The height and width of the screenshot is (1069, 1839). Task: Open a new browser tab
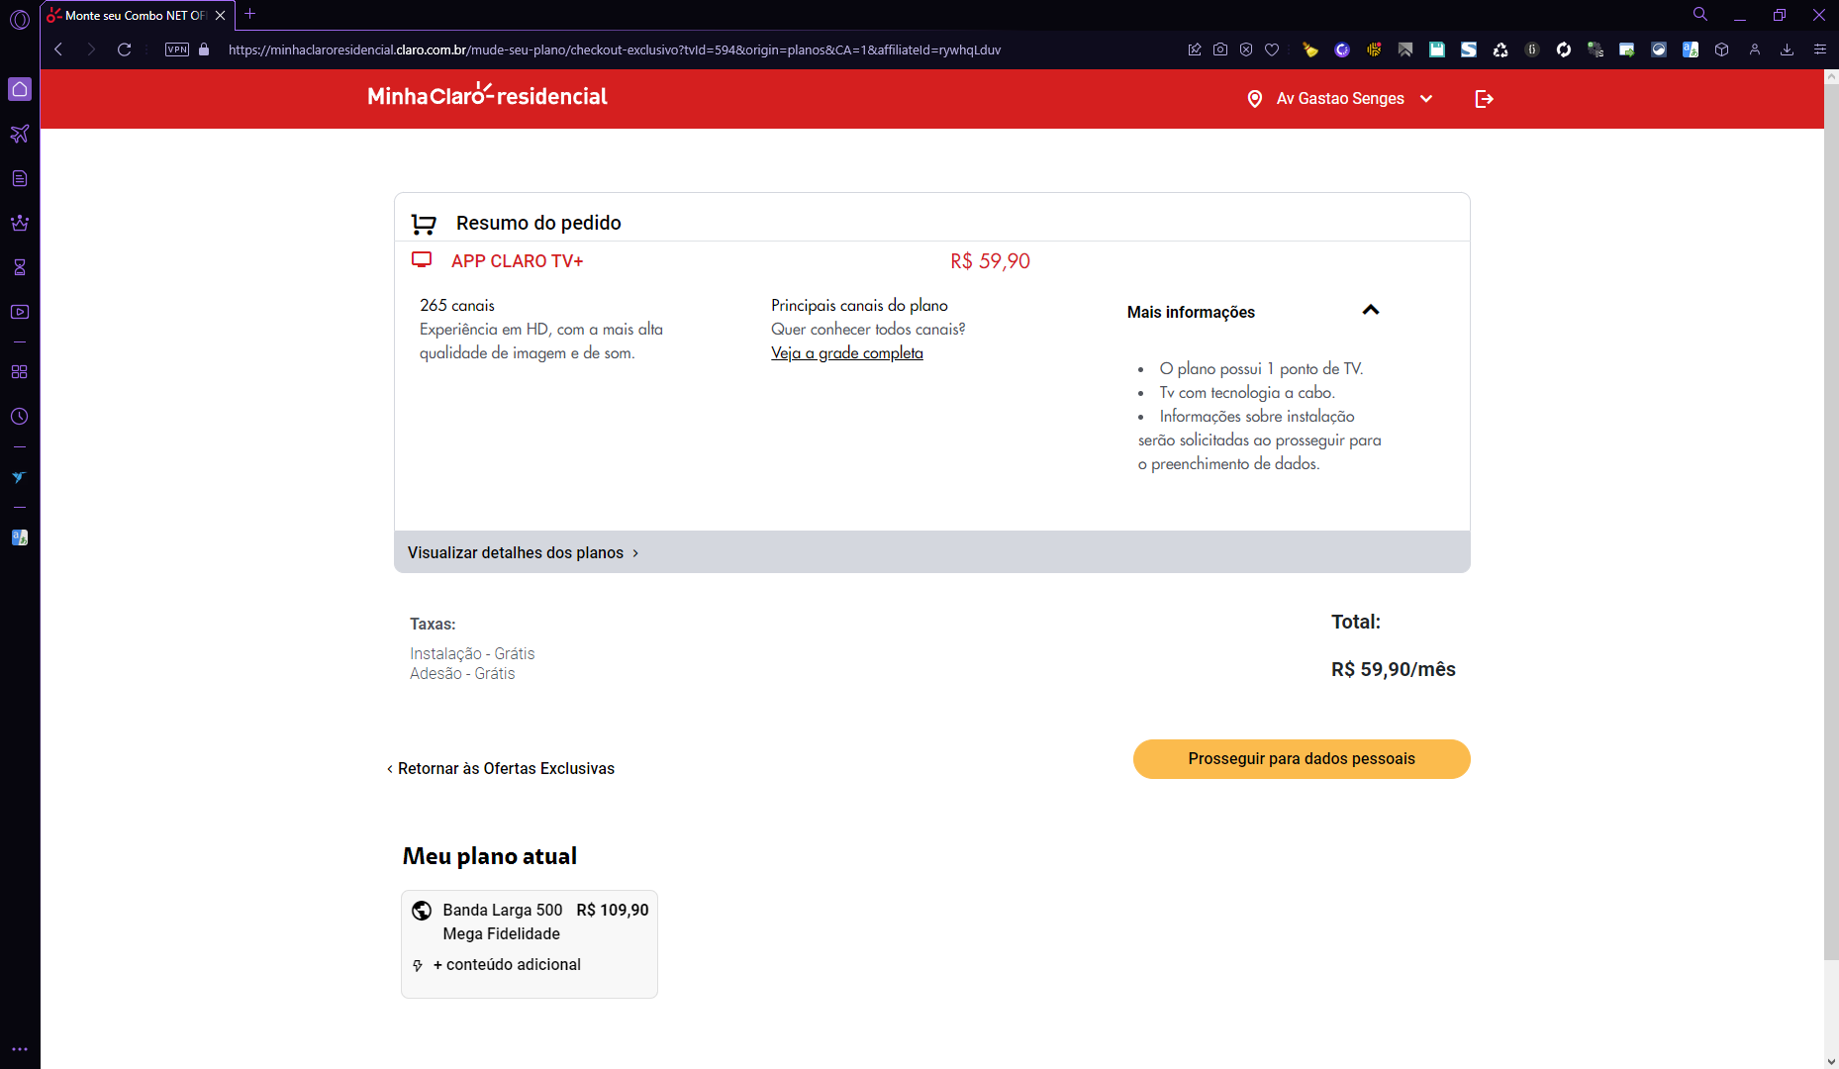point(250,14)
